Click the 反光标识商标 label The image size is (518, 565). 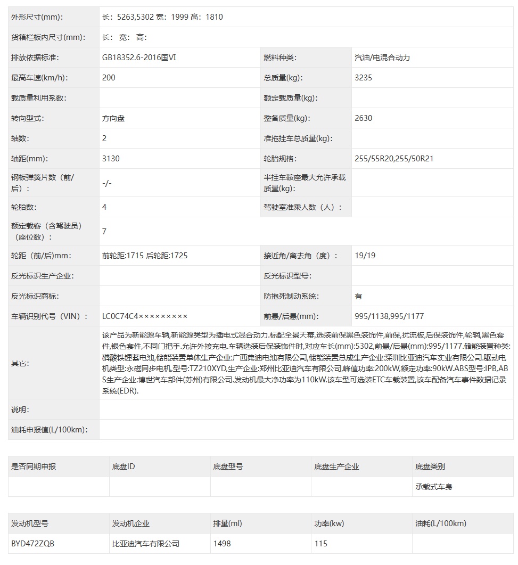(35, 296)
